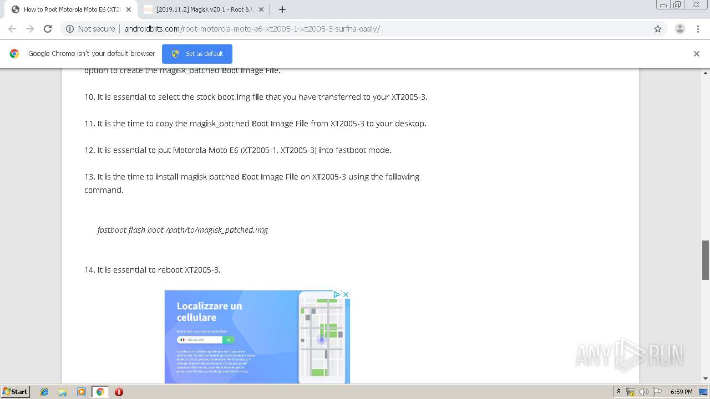710x399 pixels.
Task: Open the AdChoices info icon on the ad
Action: [x=337, y=294]
